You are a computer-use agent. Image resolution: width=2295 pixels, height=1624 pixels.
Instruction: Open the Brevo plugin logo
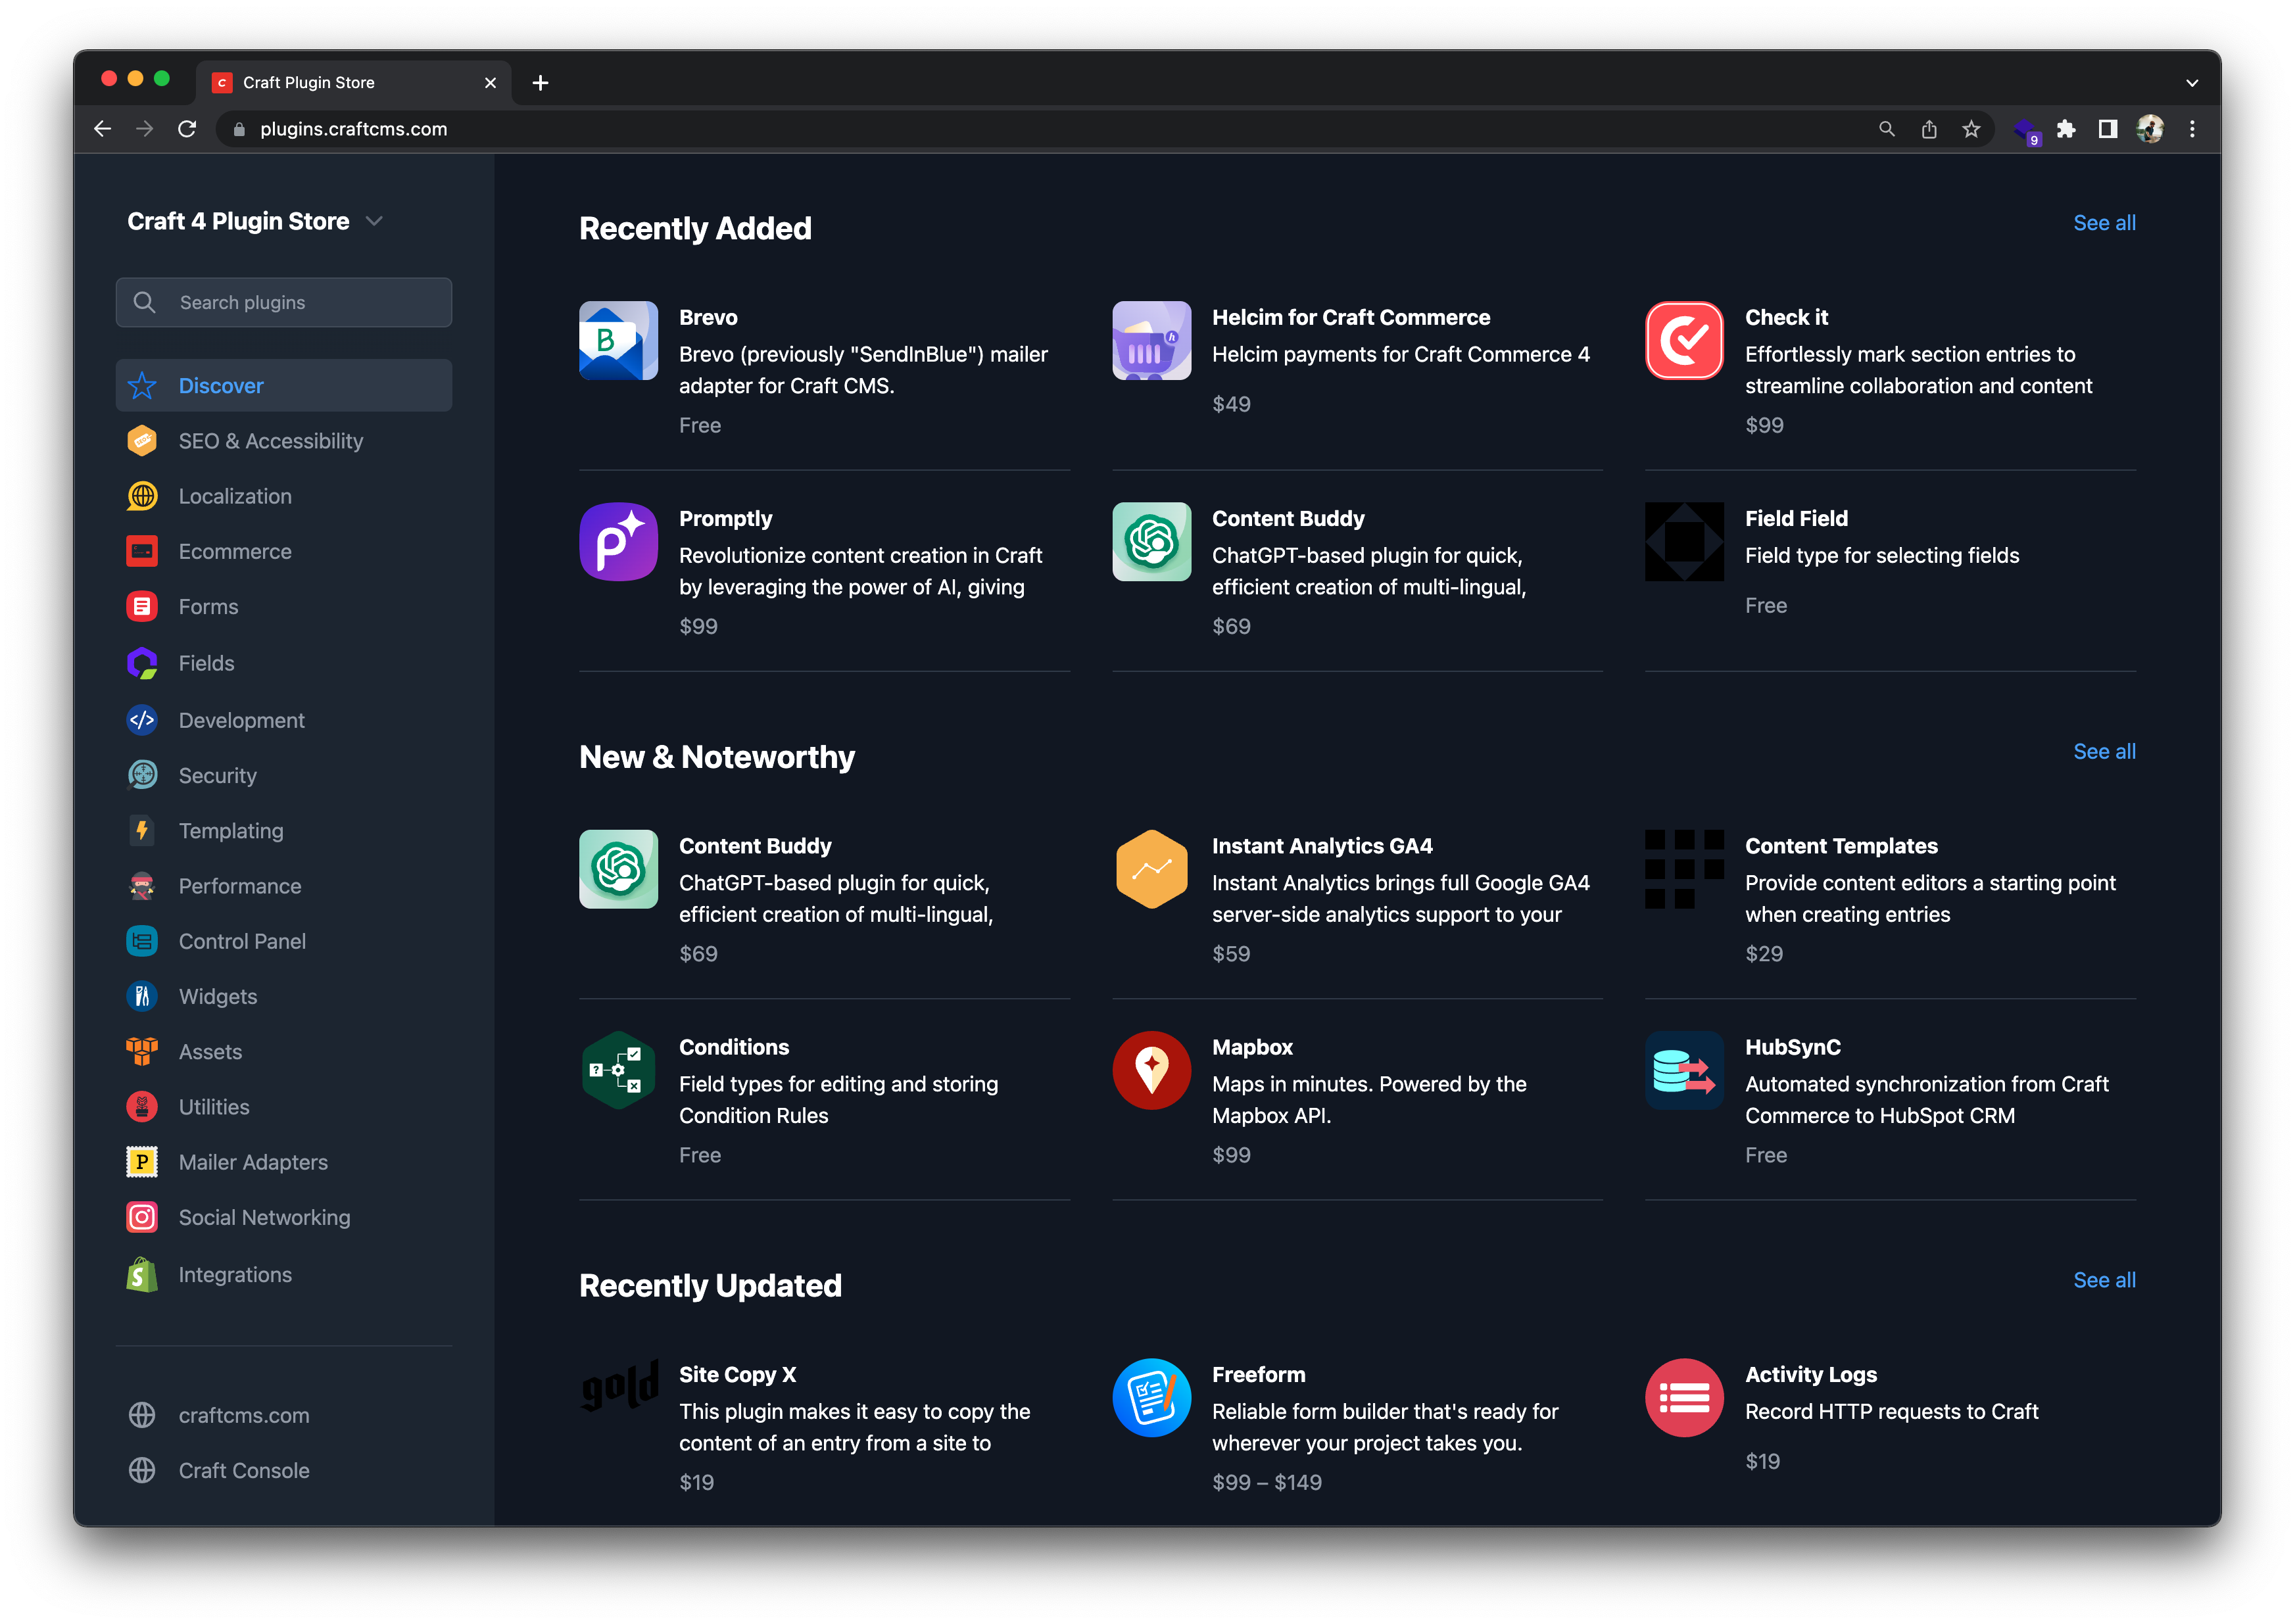[618, 341]
